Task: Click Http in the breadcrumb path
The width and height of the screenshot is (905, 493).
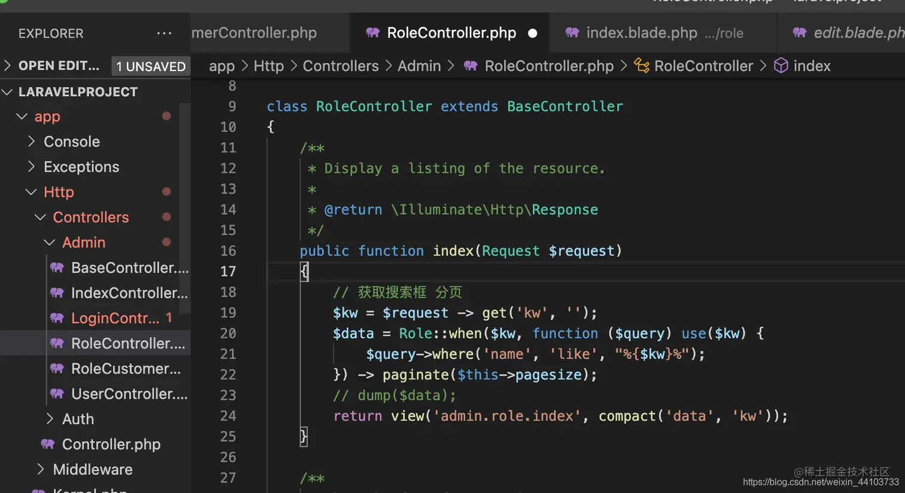Action: (x=269, y=66)
